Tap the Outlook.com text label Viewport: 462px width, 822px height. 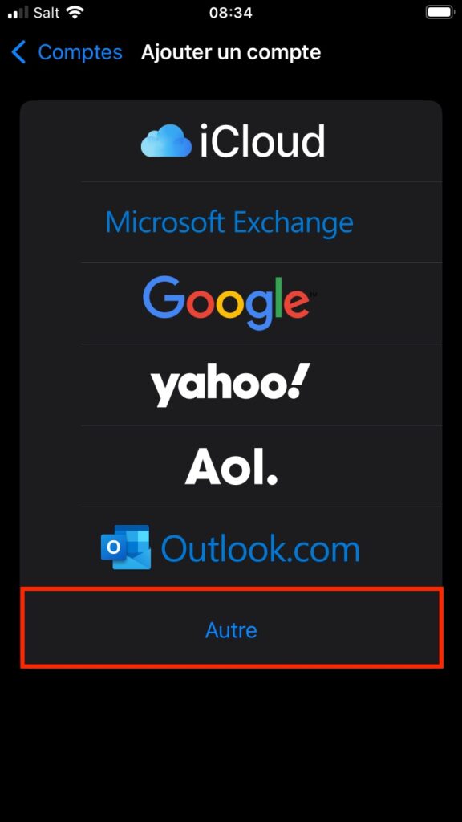(x=261, y=548)
